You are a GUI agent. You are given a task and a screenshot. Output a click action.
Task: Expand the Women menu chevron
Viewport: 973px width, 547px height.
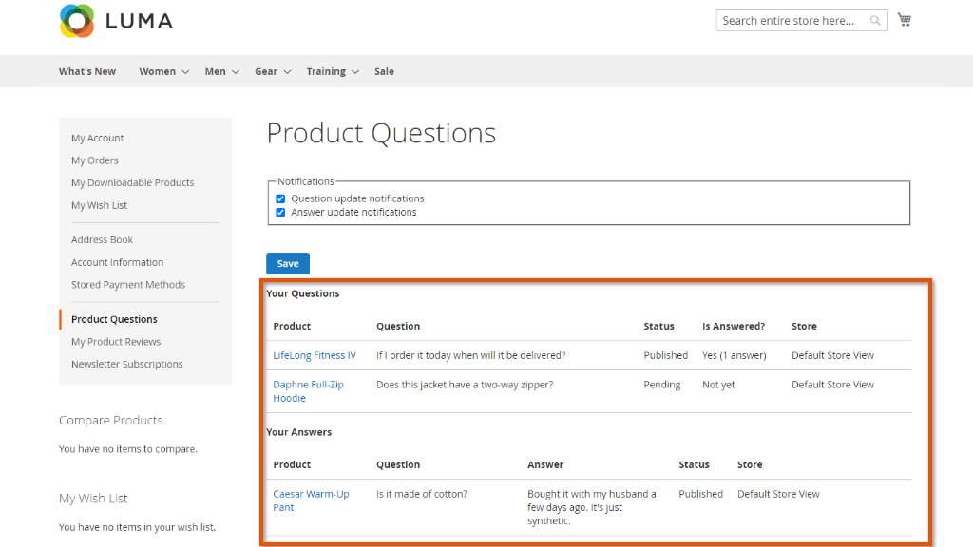(x=185, y=72)
